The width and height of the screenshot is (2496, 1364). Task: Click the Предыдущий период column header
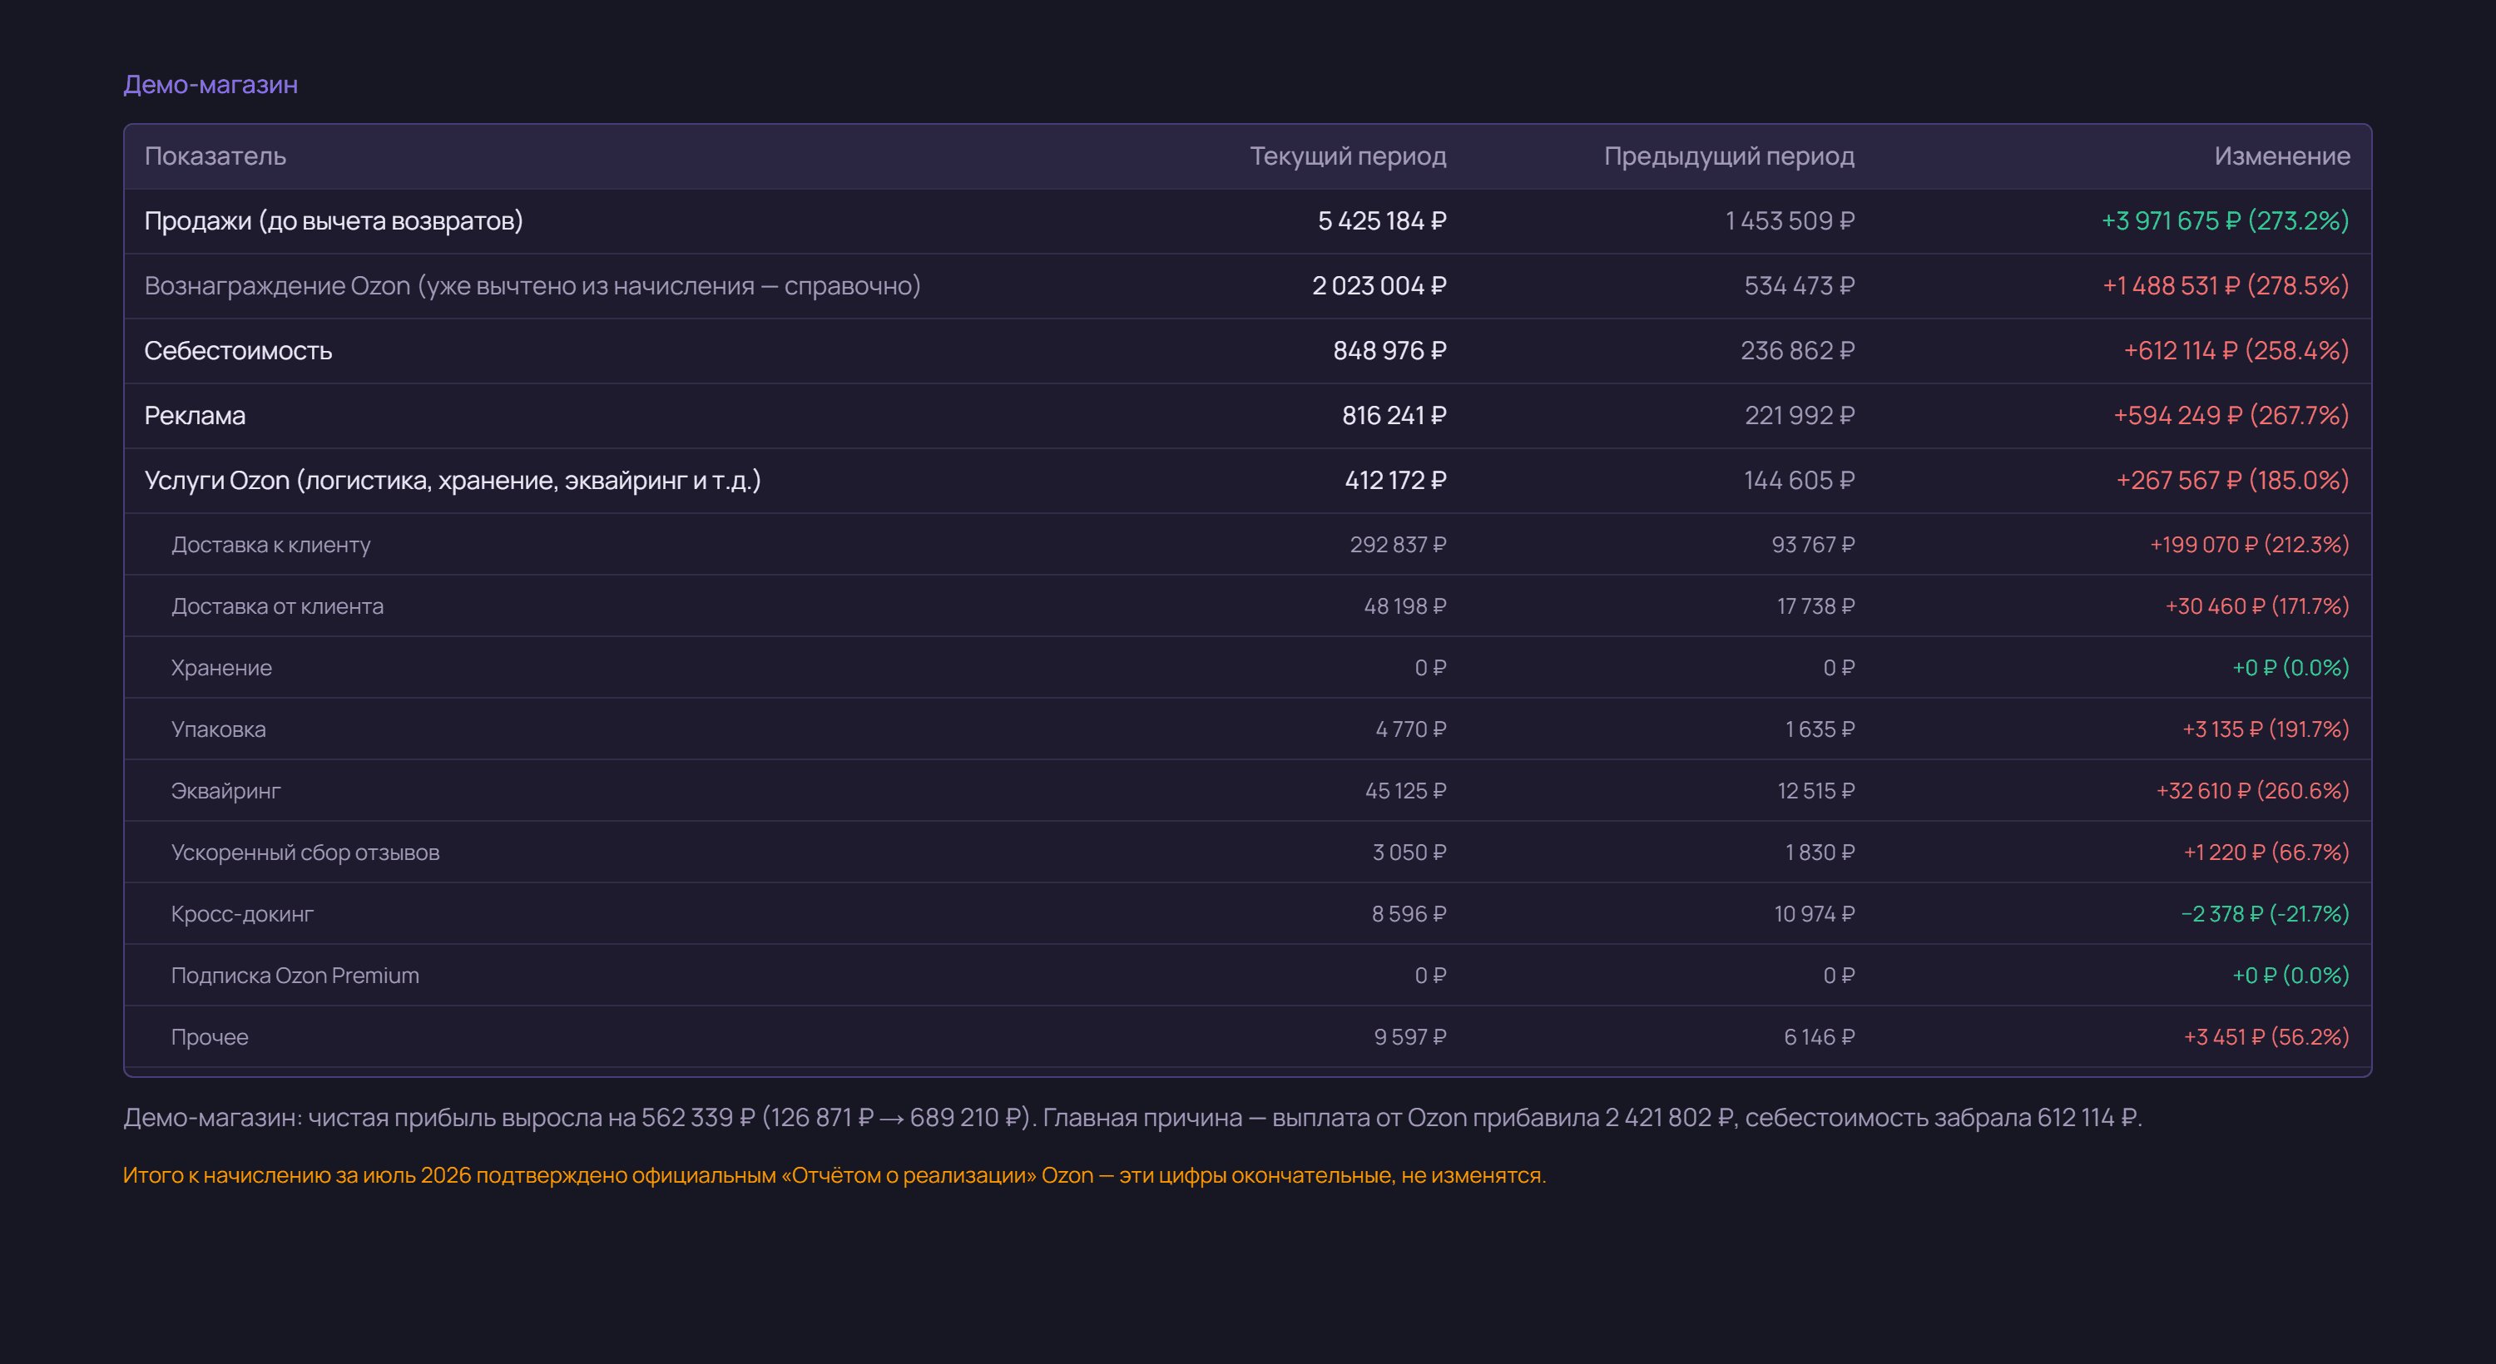(x=1729, y=156)
